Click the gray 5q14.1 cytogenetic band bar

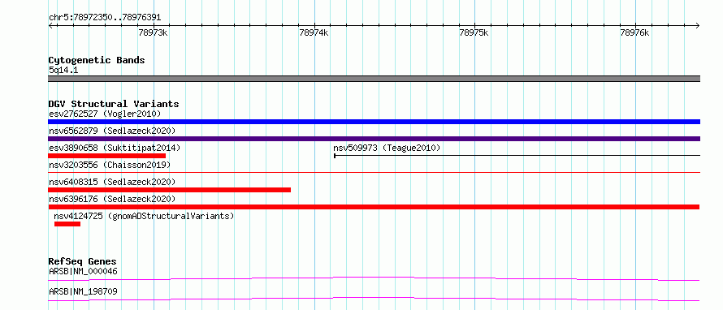[x=374, y=79]
